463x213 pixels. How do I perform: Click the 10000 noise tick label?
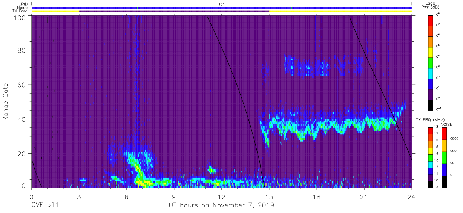pos(453,139)
